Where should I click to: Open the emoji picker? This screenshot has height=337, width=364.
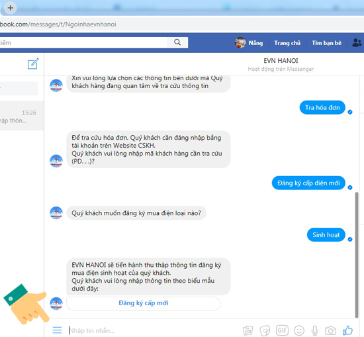(299, 330)
